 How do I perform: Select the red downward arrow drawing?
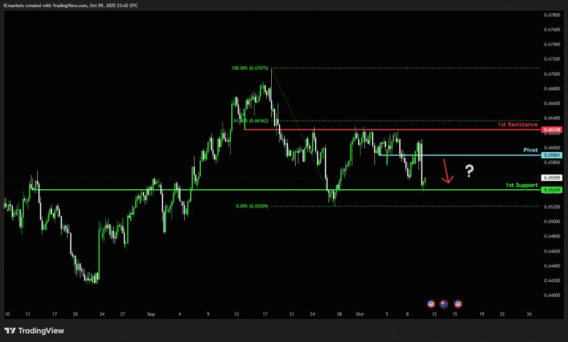tap(447, 172)
